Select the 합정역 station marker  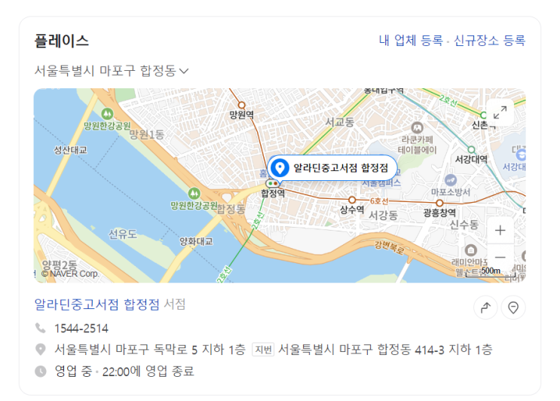273,183
